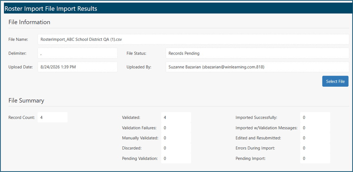Click the 'File Name:' label

18,39
